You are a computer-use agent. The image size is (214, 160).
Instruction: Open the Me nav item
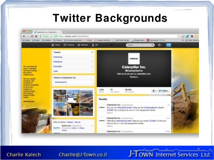tap(95, 45)
